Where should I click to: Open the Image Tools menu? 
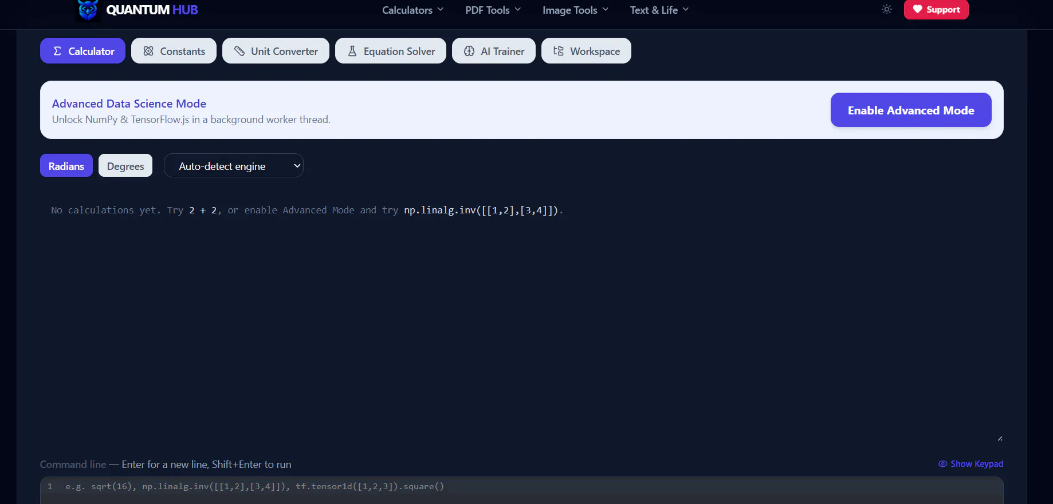click(x=575, y=10)
